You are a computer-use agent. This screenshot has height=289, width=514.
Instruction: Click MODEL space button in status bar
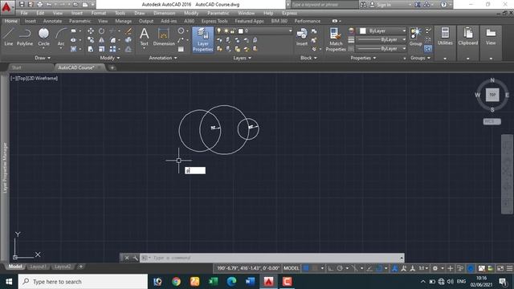coord(291,268)
